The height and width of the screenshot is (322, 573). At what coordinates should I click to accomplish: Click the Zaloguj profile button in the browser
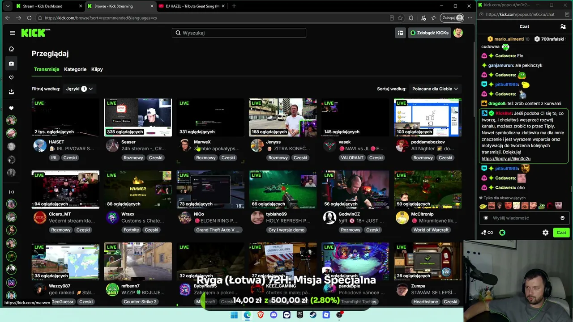tap(453, 18)
